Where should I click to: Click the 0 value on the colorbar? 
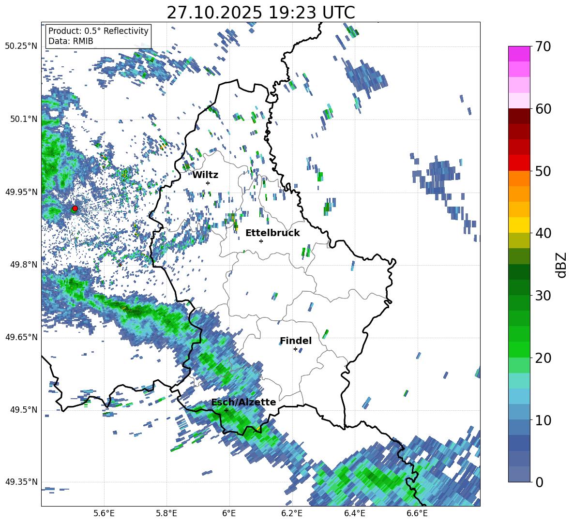pyautogui.click(x=540, y=482)
